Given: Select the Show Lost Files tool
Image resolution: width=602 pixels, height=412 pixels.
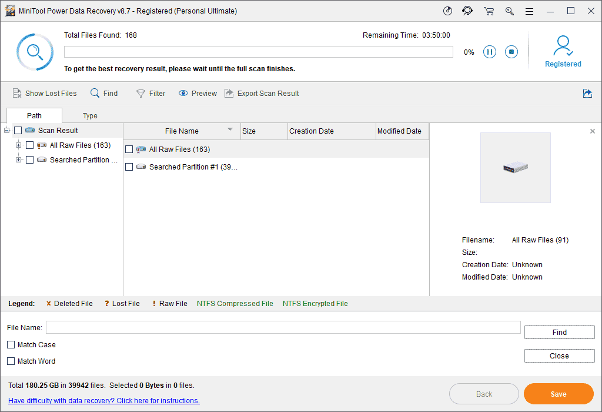Looking at the screenshot, I should 45,93.
